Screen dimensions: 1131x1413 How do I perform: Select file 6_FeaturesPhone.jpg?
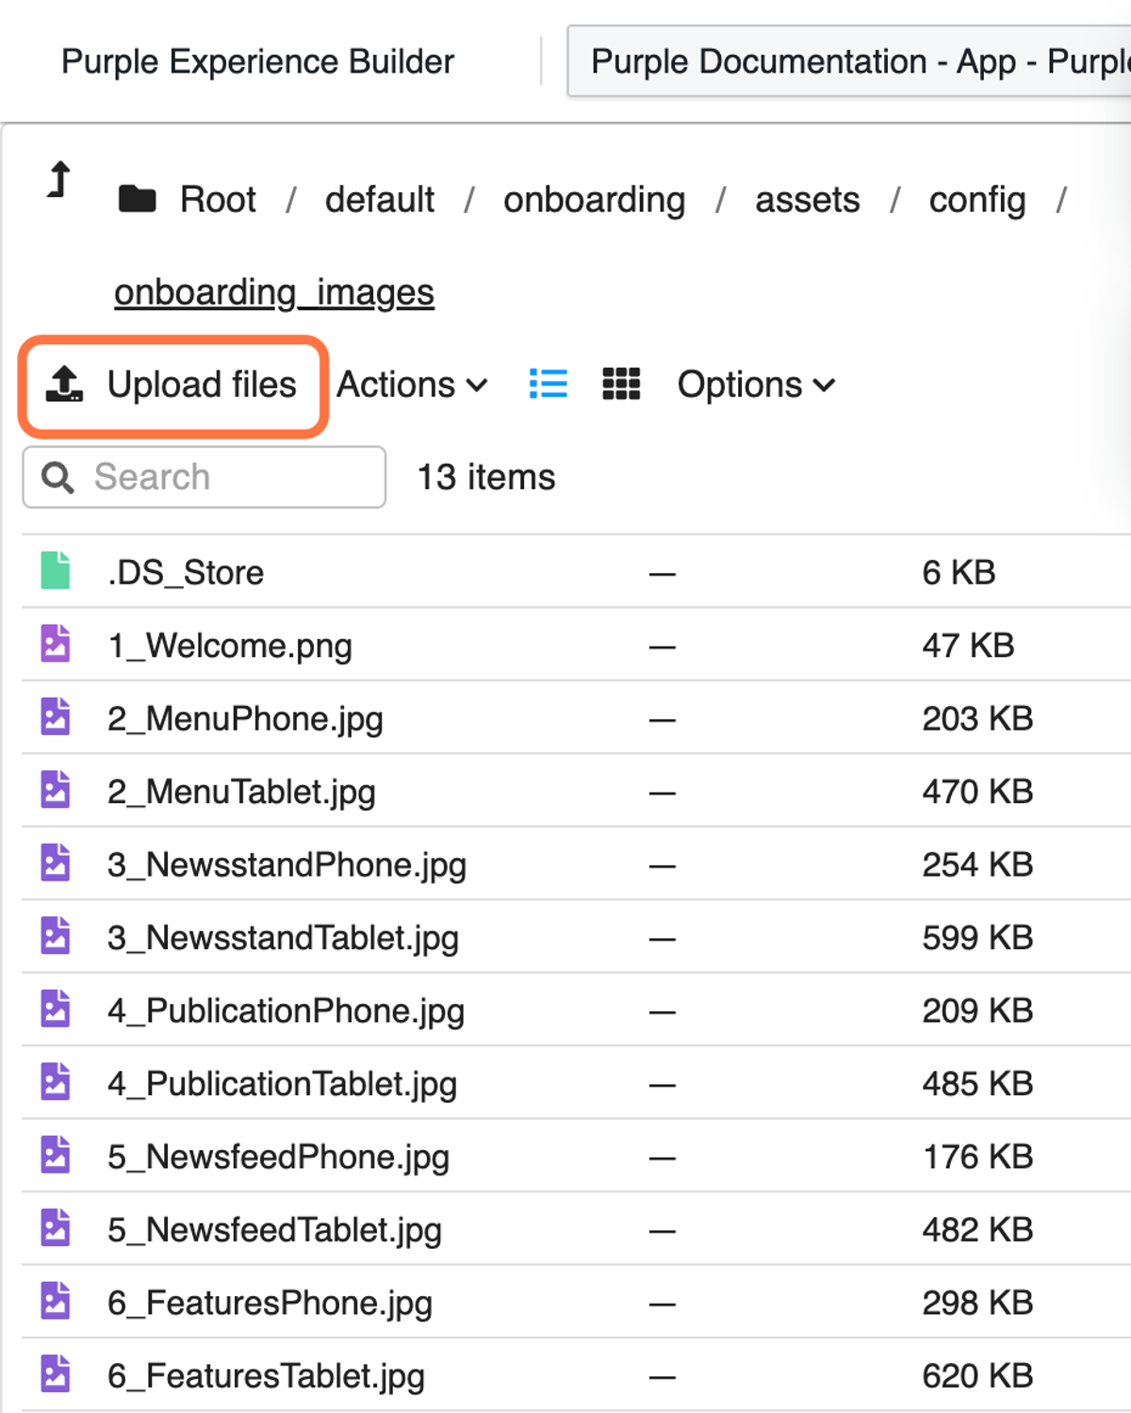270,1304
